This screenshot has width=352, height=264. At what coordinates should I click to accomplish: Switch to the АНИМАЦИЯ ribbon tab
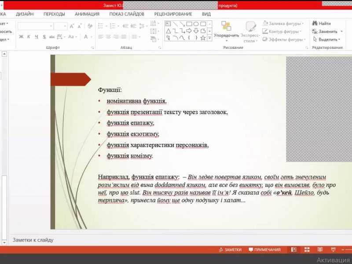tap(87, 14)
